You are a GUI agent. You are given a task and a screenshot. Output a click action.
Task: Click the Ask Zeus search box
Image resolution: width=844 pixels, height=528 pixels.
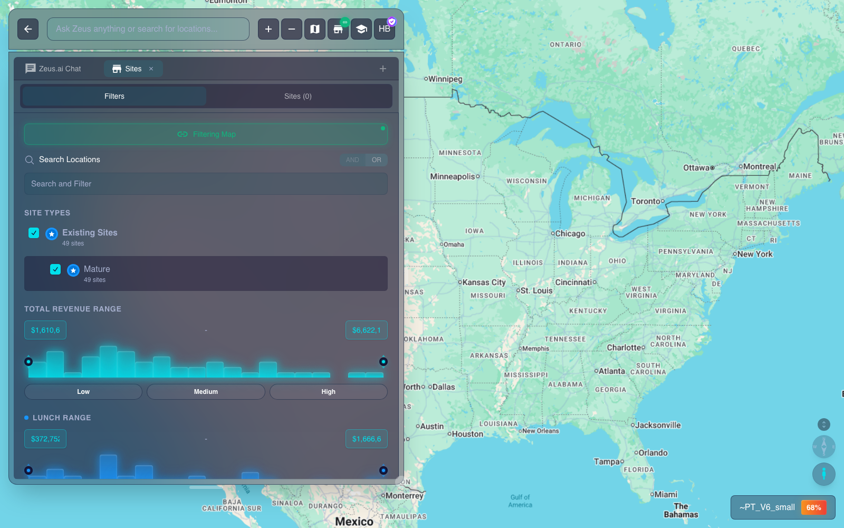pyautogui.click(x=148, y=29)
